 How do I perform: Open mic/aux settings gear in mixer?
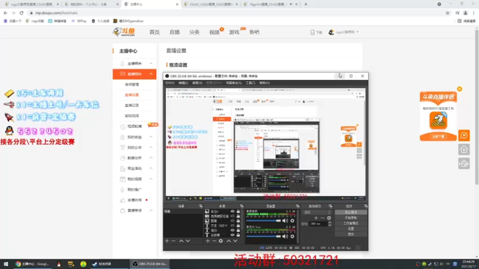coord(292,236)
